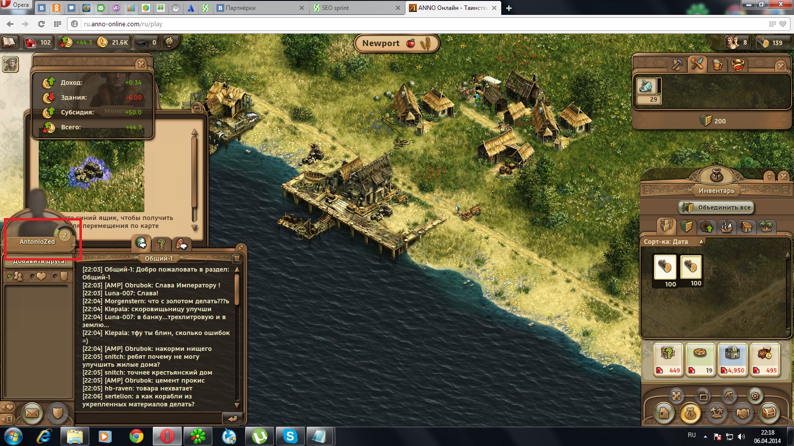Collapse the list panel arrow
The width and height of the screenshot is (794, 446).
pos(7,419)
